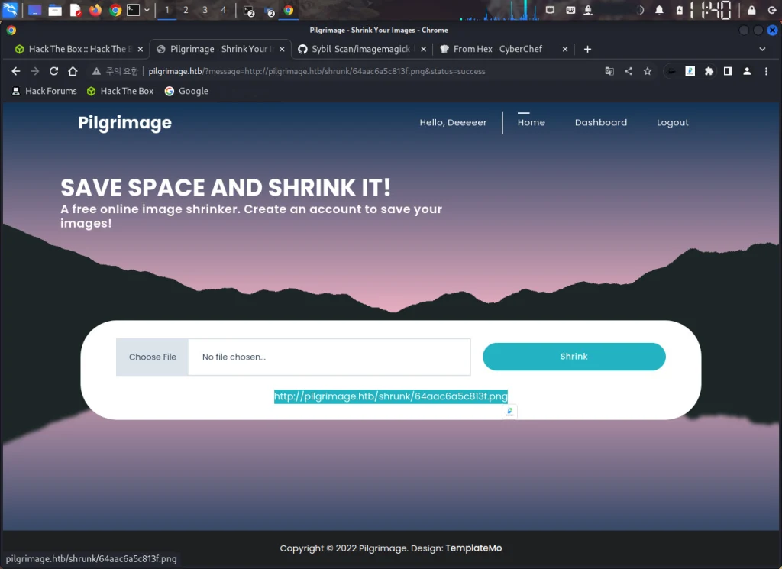Image resolution: width=782 pixels, height=569 pixels.
Task: Switch to the From Hex - CyberChef tab
Action: pos(497,49)
